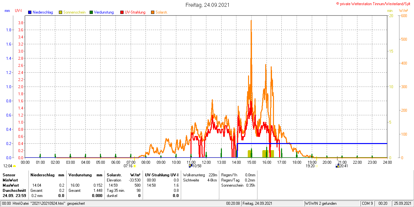Click the dunkel label in Solarstr. column

click(112, 196)
